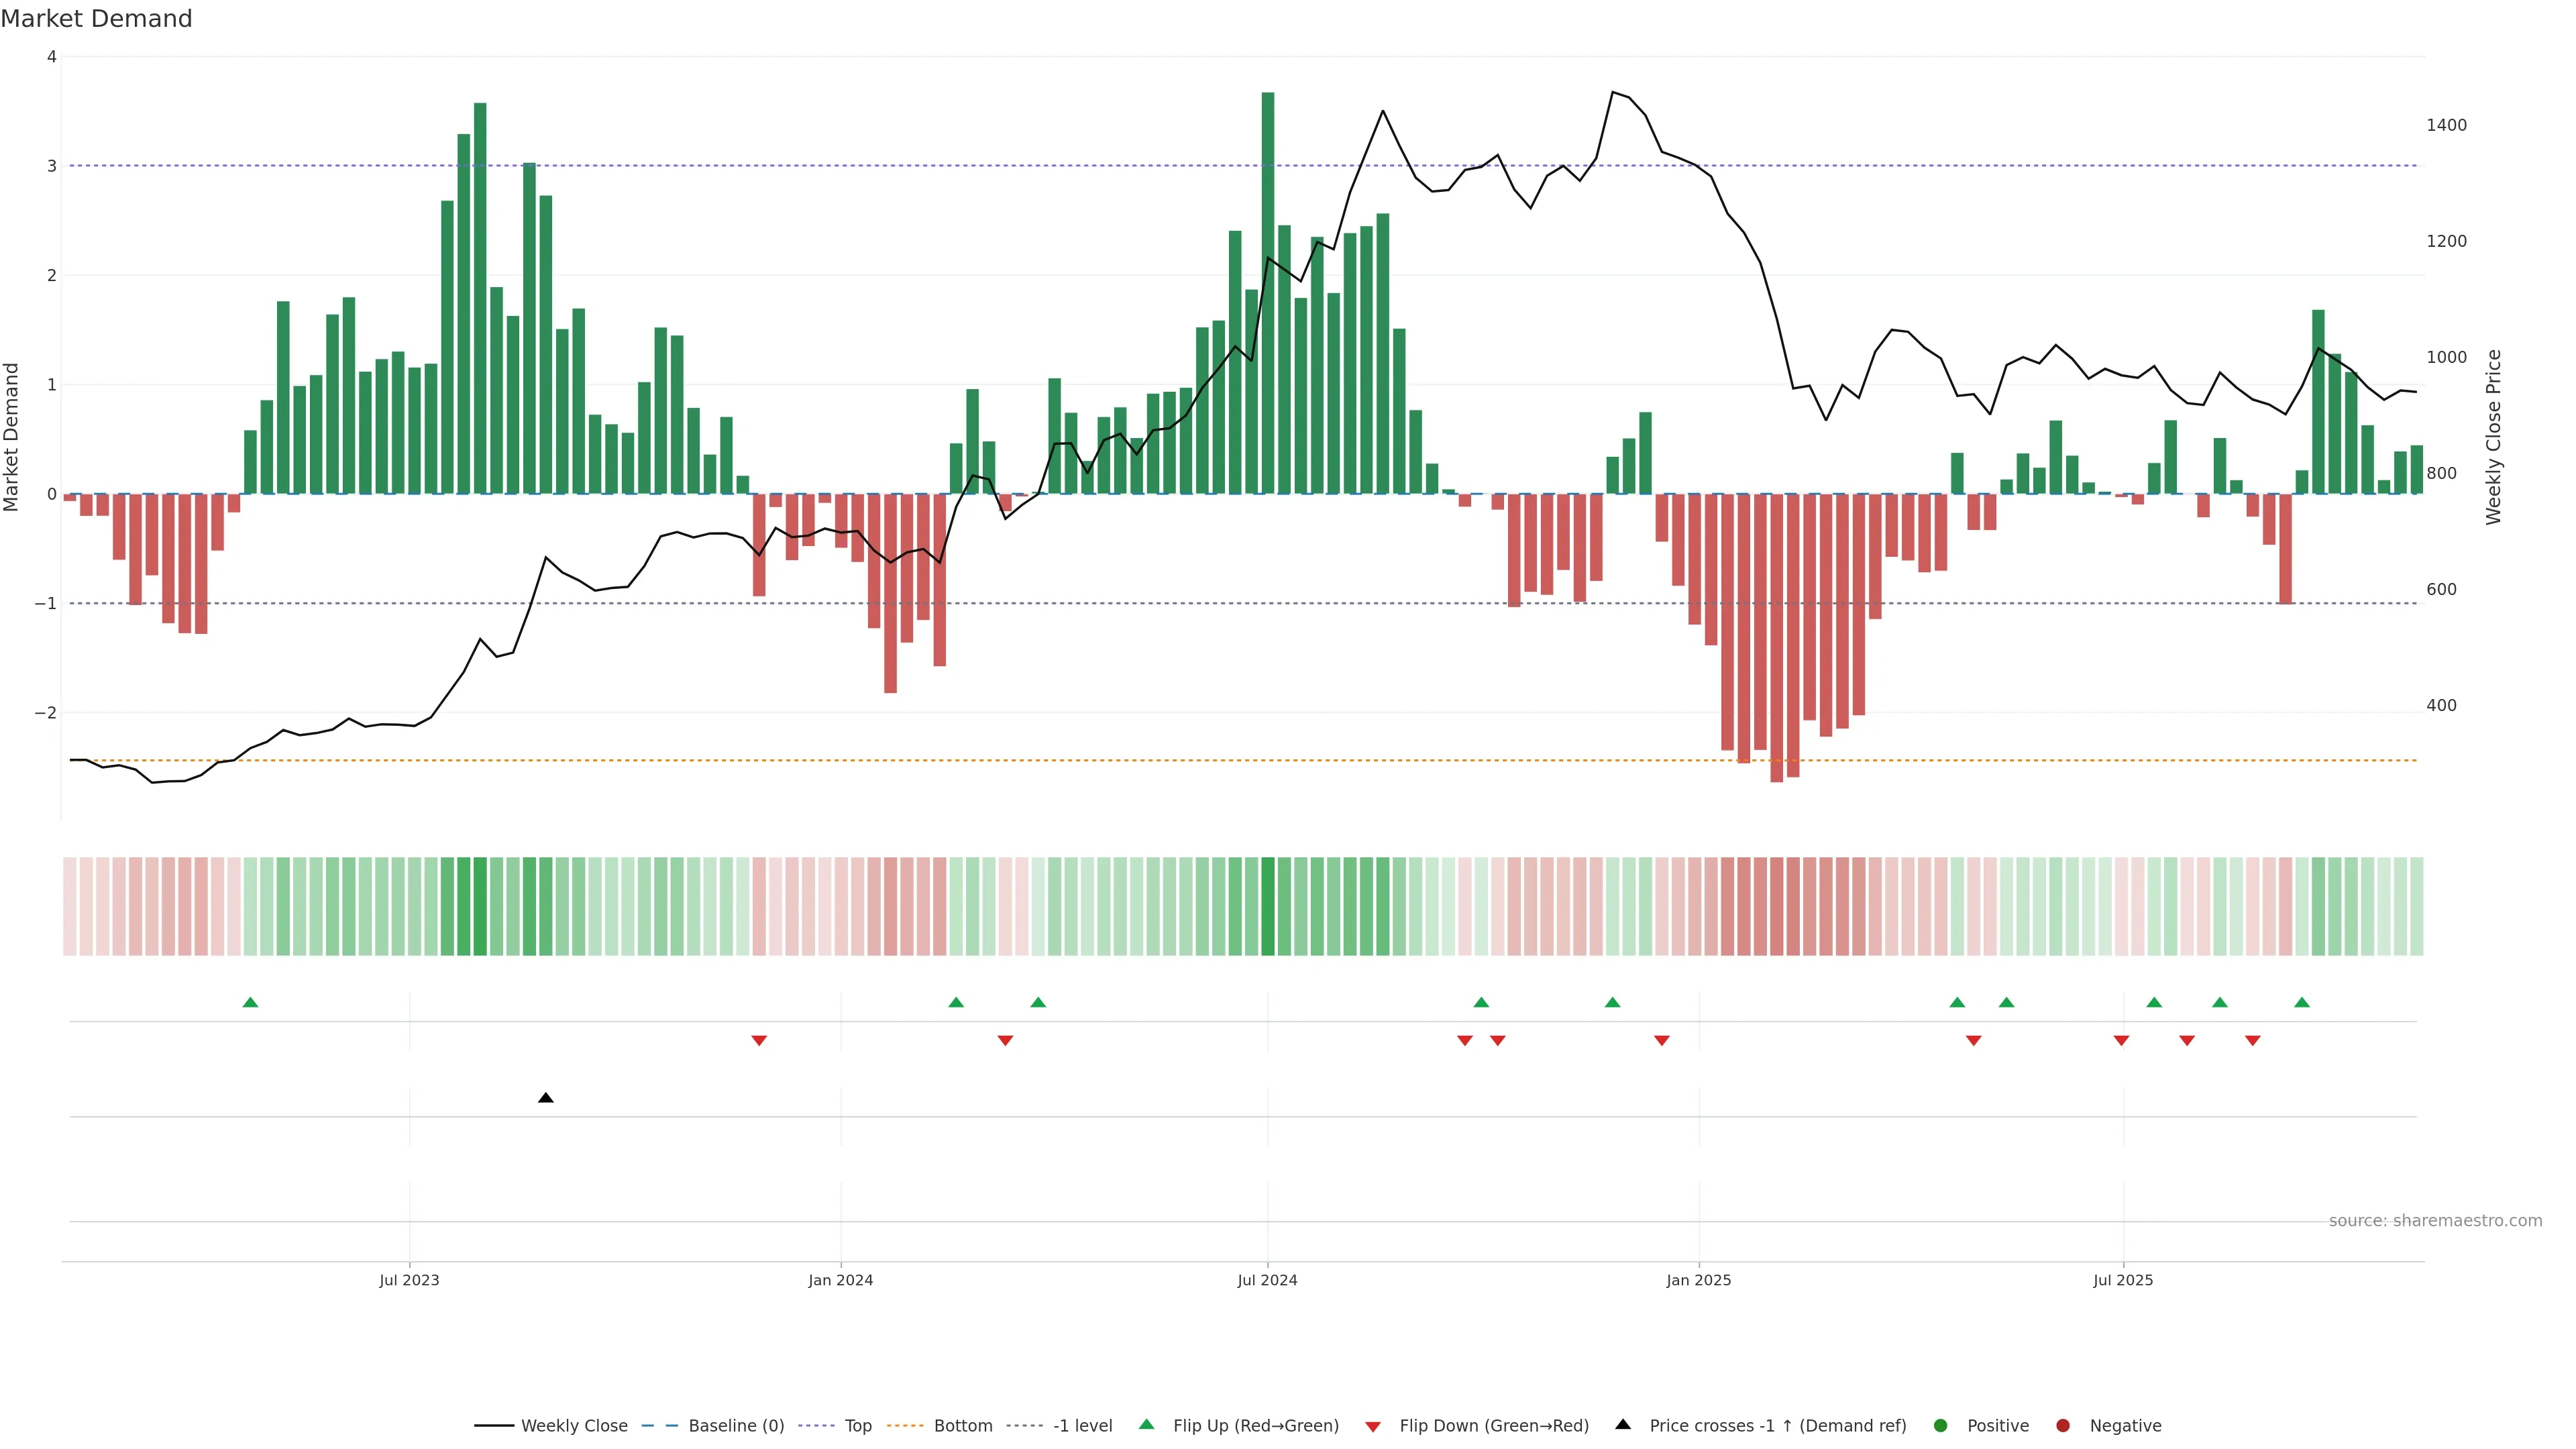Click the red triangle icon beside Flip Down legend

click(1373, 1426)
